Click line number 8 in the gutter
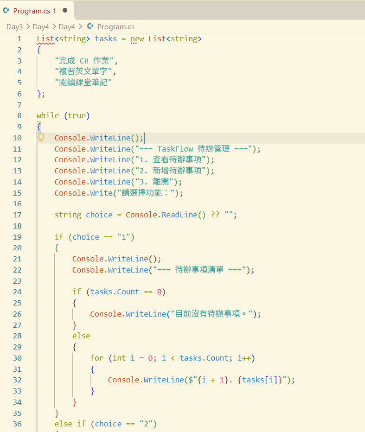This screenshot has width=365, height=432. pyautogui.click(x=19, y=116)
